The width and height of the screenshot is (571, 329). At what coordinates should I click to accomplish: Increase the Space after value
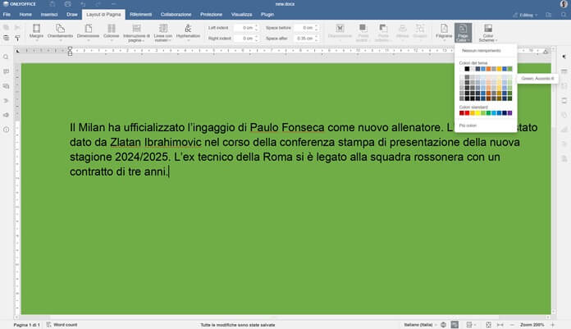pyautogui.click(x=316, y=37)
